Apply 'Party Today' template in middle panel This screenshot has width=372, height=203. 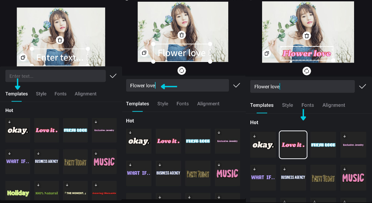[198, 173]
